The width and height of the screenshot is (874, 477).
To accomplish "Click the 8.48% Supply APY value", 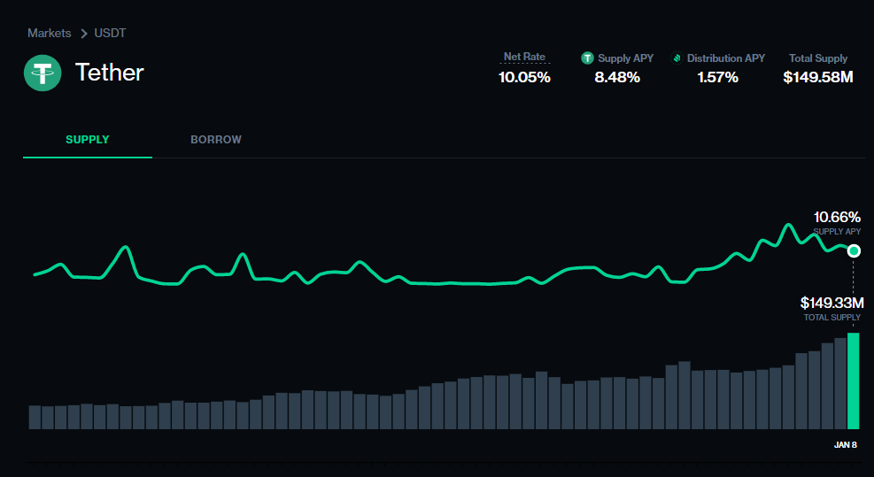I will [x=617, y=78].
